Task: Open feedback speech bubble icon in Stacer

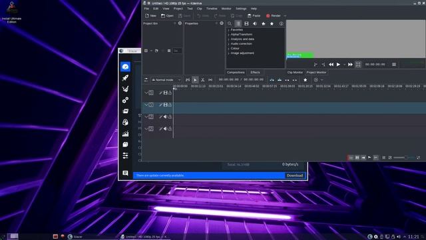Action: point(125,173)
